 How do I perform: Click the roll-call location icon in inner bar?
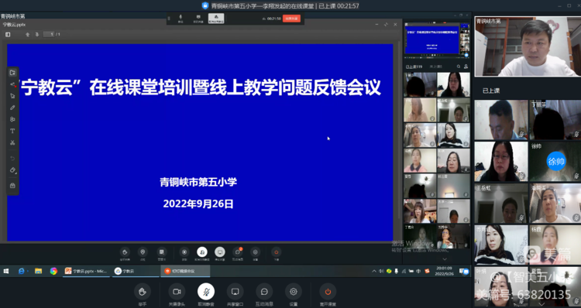143,252
